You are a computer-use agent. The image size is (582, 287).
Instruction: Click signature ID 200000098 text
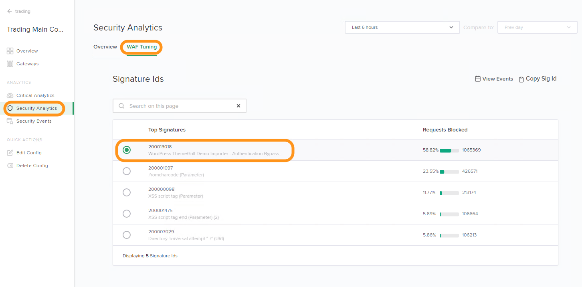click(161, 189)
